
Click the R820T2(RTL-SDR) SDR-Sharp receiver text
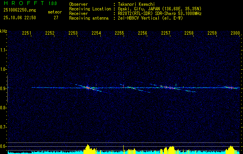[x=160, y=13]
